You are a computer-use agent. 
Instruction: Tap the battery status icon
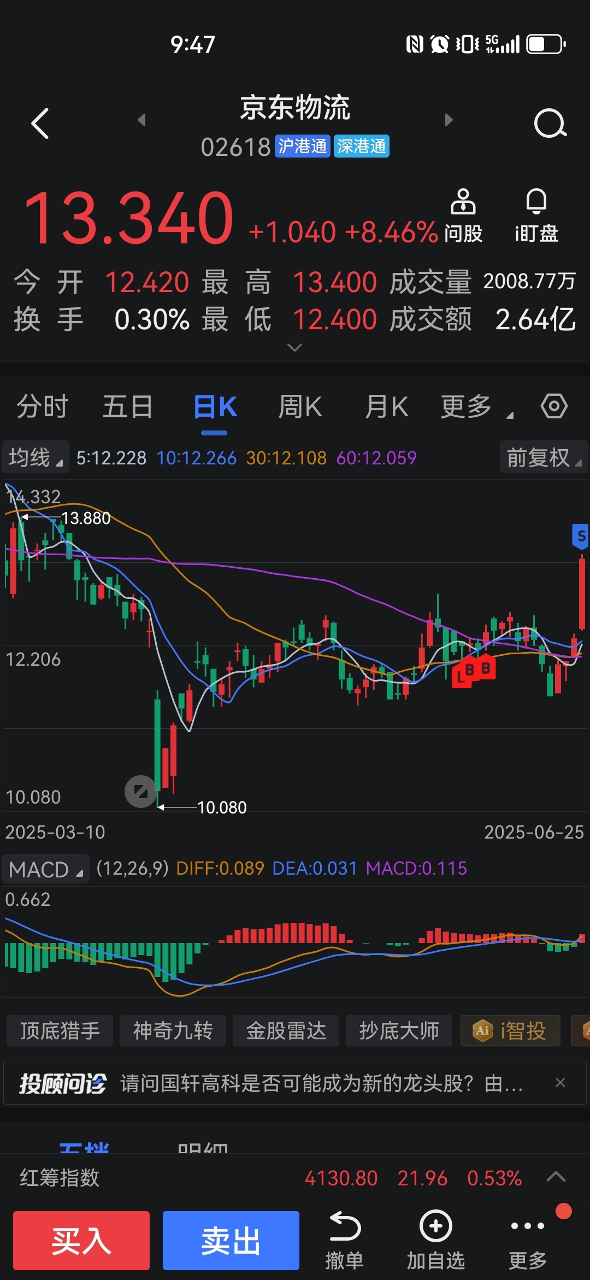[546, 44]
